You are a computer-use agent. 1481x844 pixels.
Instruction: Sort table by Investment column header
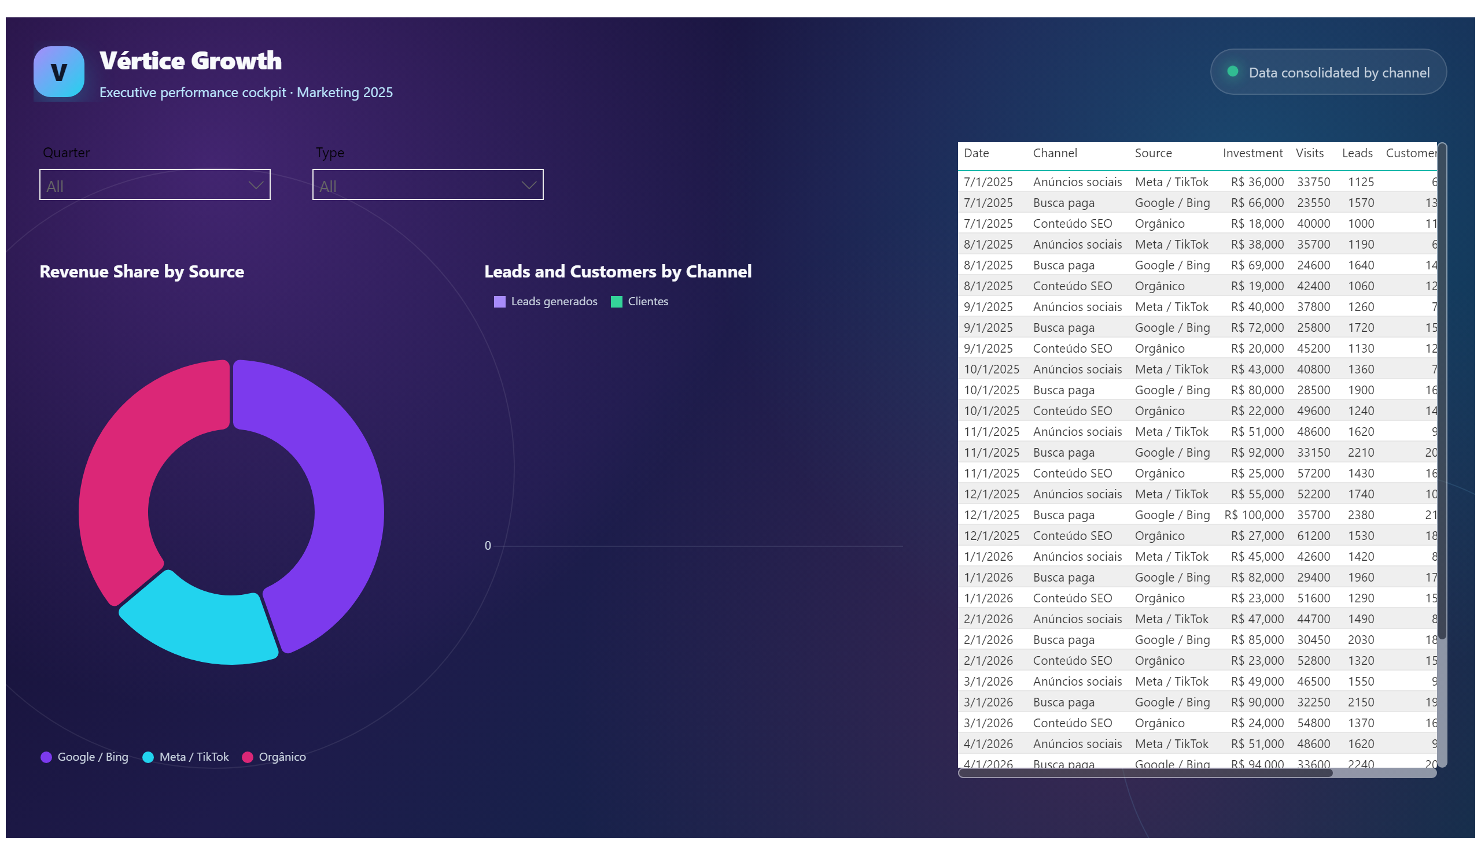[x=1252, y=153]
